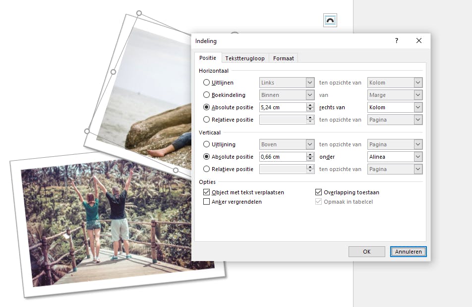Increase the 5,24 cm horizontal position value
The width and height of the screenshot is (472, 307).
click(x=310, y=105)
